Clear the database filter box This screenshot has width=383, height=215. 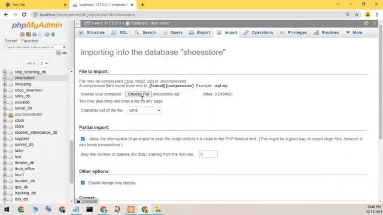[64, 47]
